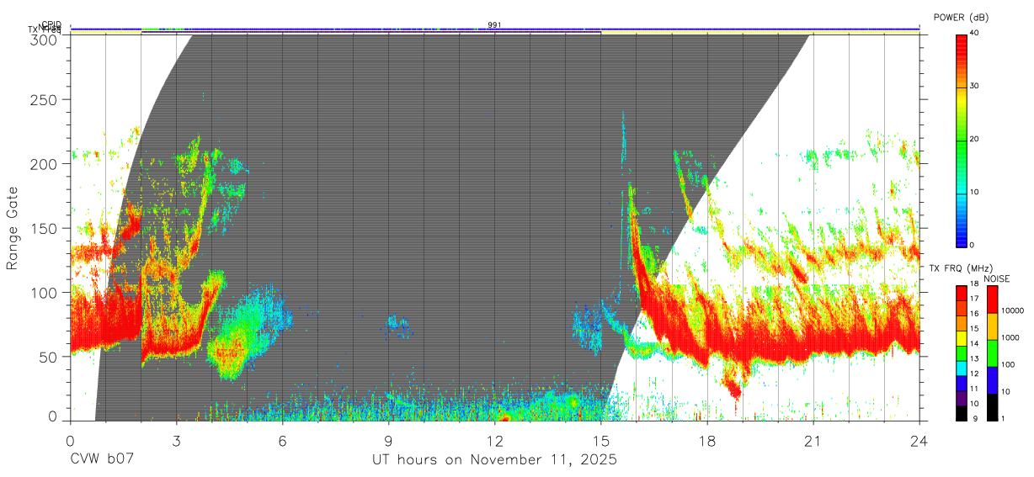Click the '1' label on NOISE scale
1034x477 pixels.
coord(1002,418)
